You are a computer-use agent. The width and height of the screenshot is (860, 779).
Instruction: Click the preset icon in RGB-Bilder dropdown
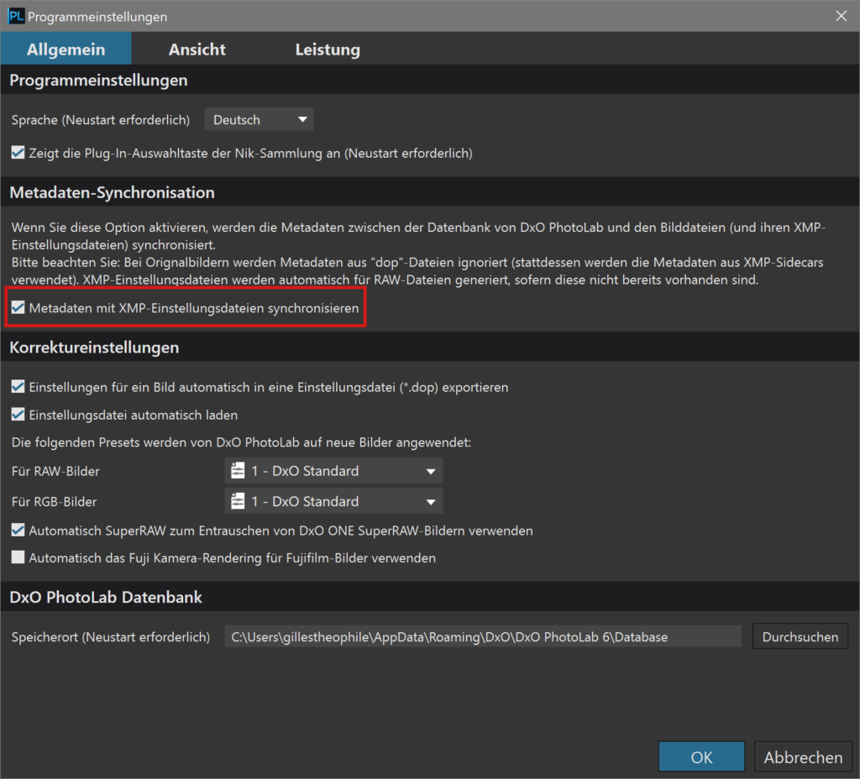238,501
